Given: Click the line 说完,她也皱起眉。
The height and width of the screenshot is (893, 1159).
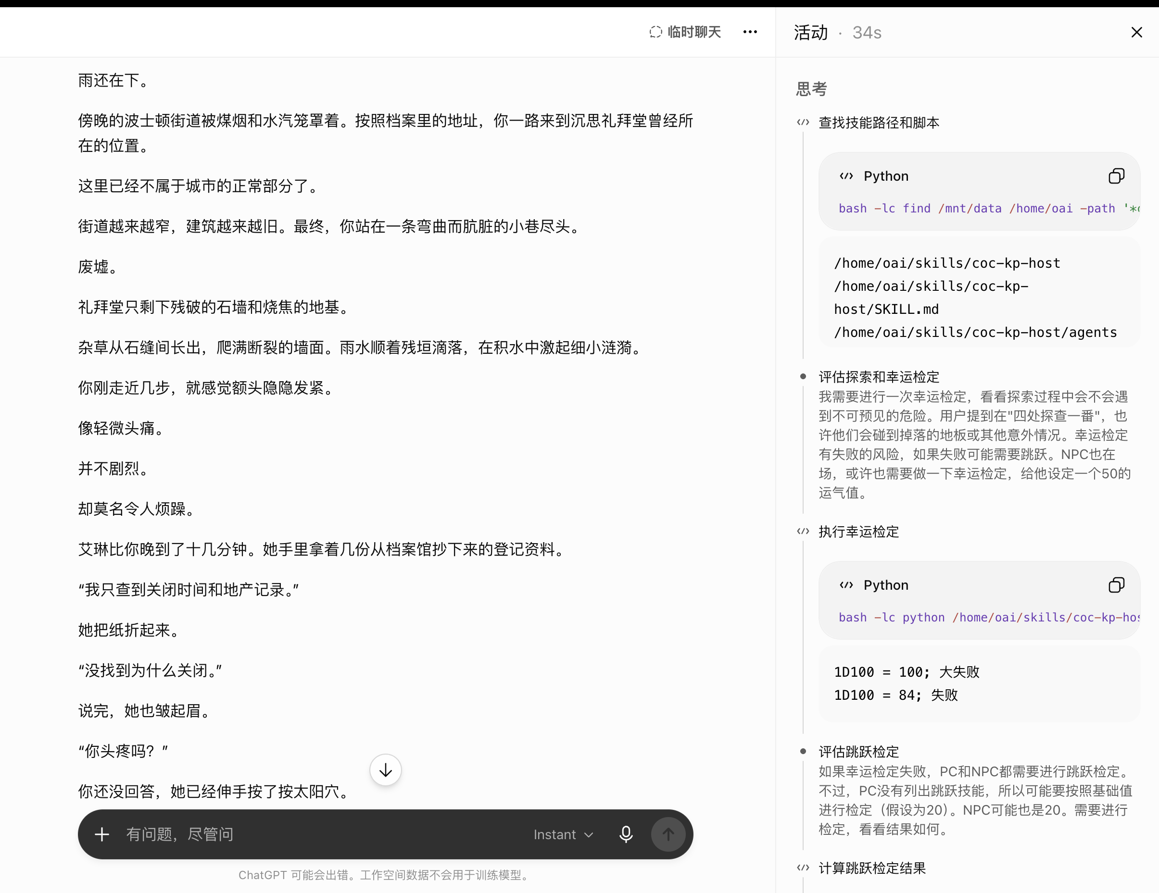Looking at the screenshot, I should (144, 710).
